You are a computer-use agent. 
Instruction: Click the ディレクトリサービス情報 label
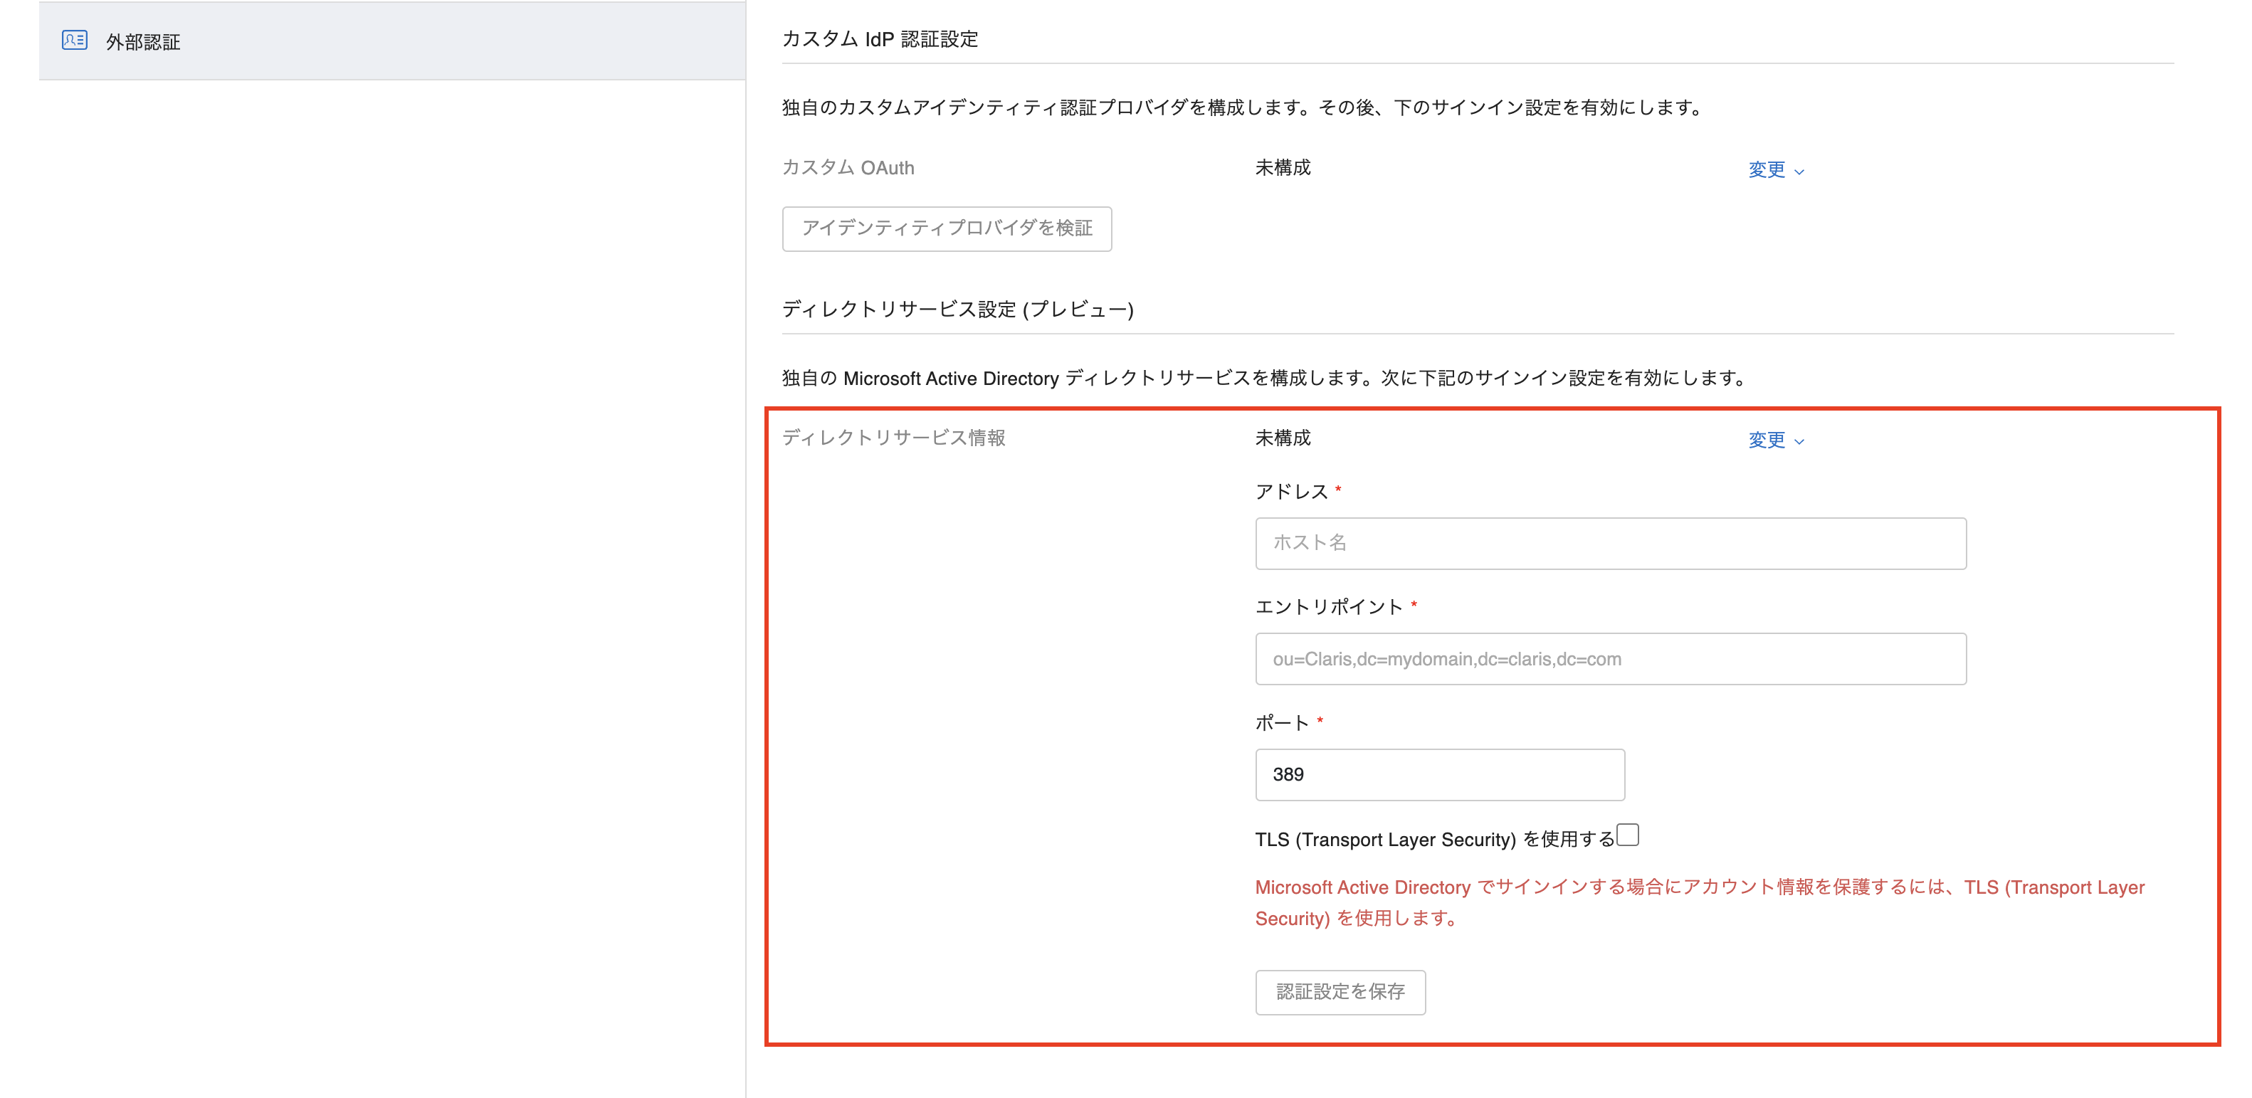click(x=893, y=438)
